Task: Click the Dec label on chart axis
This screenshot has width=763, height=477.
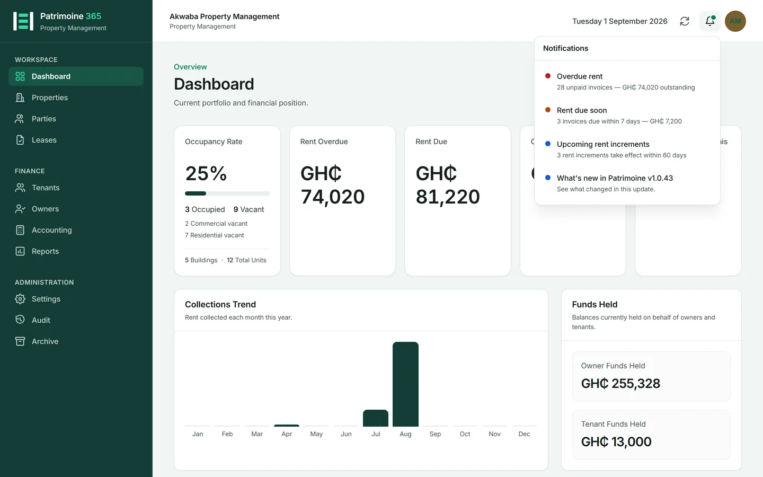Action: click(524, 434)
